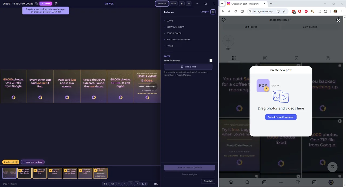The height and width of the screenshot is (187, 346).
Task: Select the first unselected filmstrip thumbnail
Action: [x=9, y=173]
